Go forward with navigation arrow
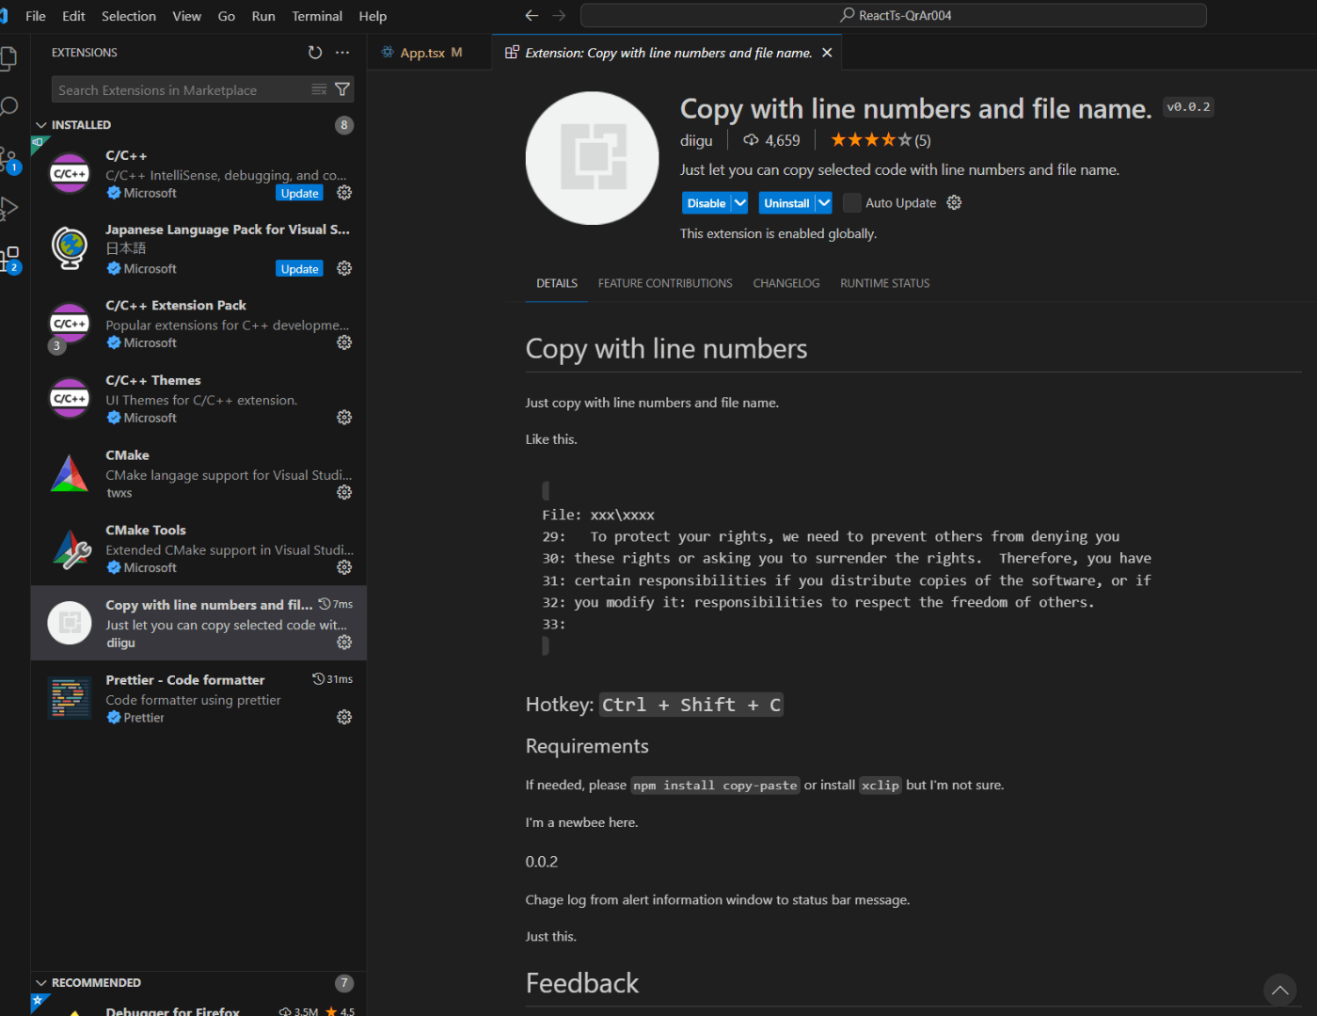This screenshot has height=1016, width=1317. coord(560,15)
